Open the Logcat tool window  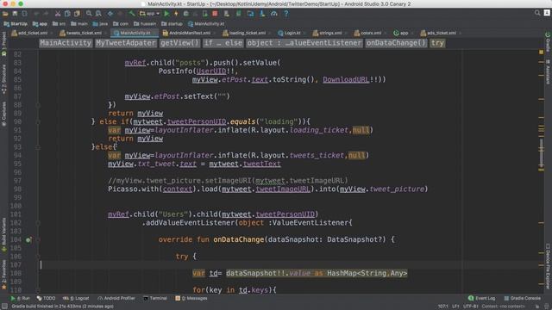point(76,298)
